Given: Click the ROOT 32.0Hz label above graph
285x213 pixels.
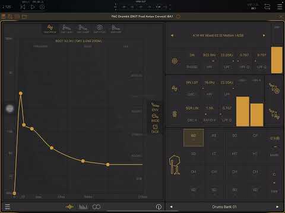Looking at the screenshot, I should tap(78, 41).
